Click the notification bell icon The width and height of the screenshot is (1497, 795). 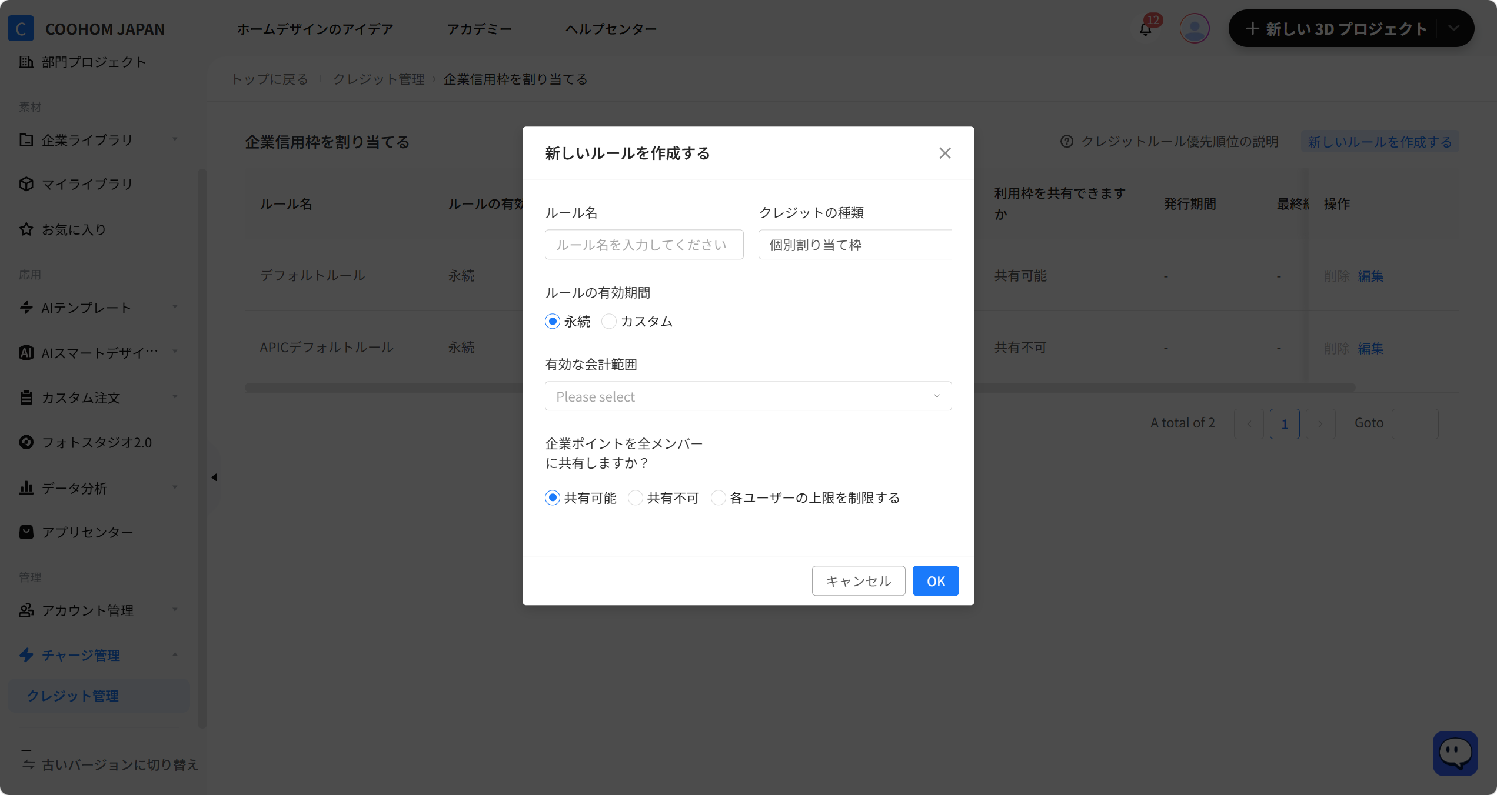(x=1145, y=29)
